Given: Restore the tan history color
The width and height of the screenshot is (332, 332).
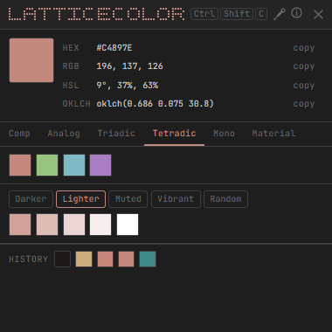Looking at the screenshot, I should click(84, 259).
